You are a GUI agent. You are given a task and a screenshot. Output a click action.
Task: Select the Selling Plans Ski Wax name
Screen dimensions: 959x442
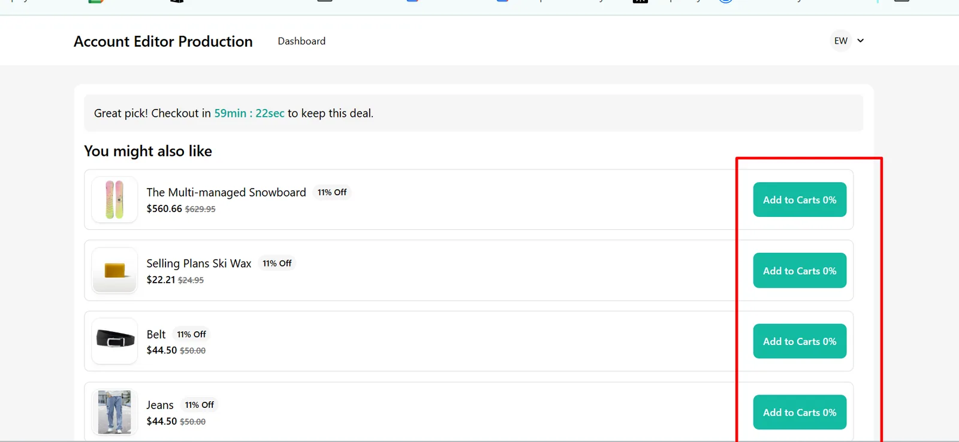[x=199, y=264]
